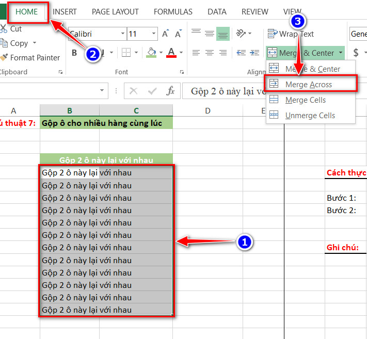Open the fill color dropdown arrow
Image resolution: width=367 pixels, height=339 pixels.
tap(161, 53)
